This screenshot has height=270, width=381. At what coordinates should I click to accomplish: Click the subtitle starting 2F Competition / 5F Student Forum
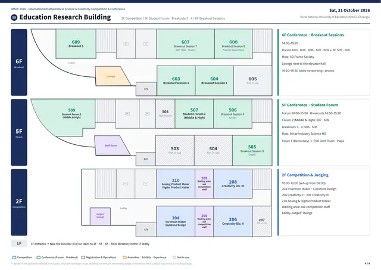pos(173,18)
